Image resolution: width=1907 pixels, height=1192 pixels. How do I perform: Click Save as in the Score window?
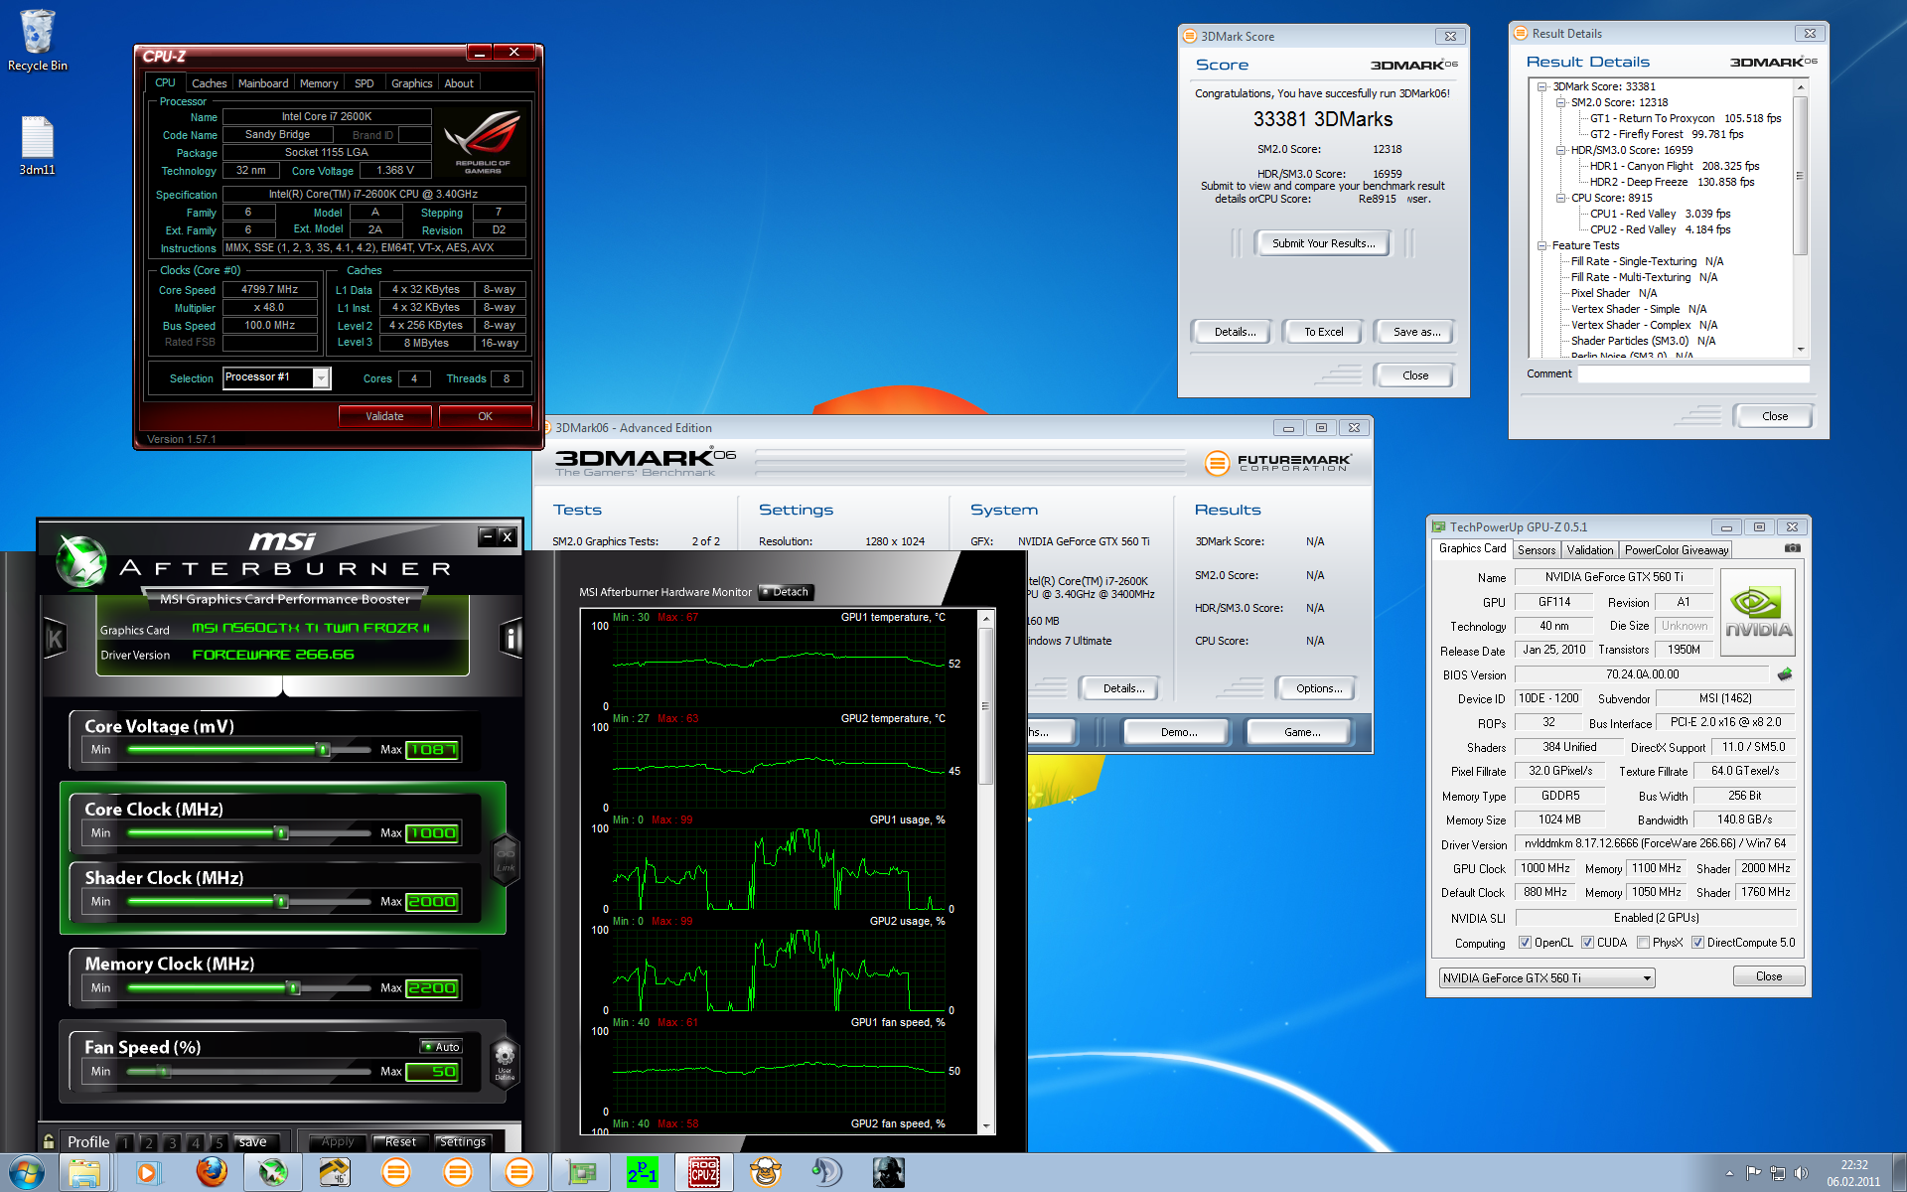point(1415,332)
